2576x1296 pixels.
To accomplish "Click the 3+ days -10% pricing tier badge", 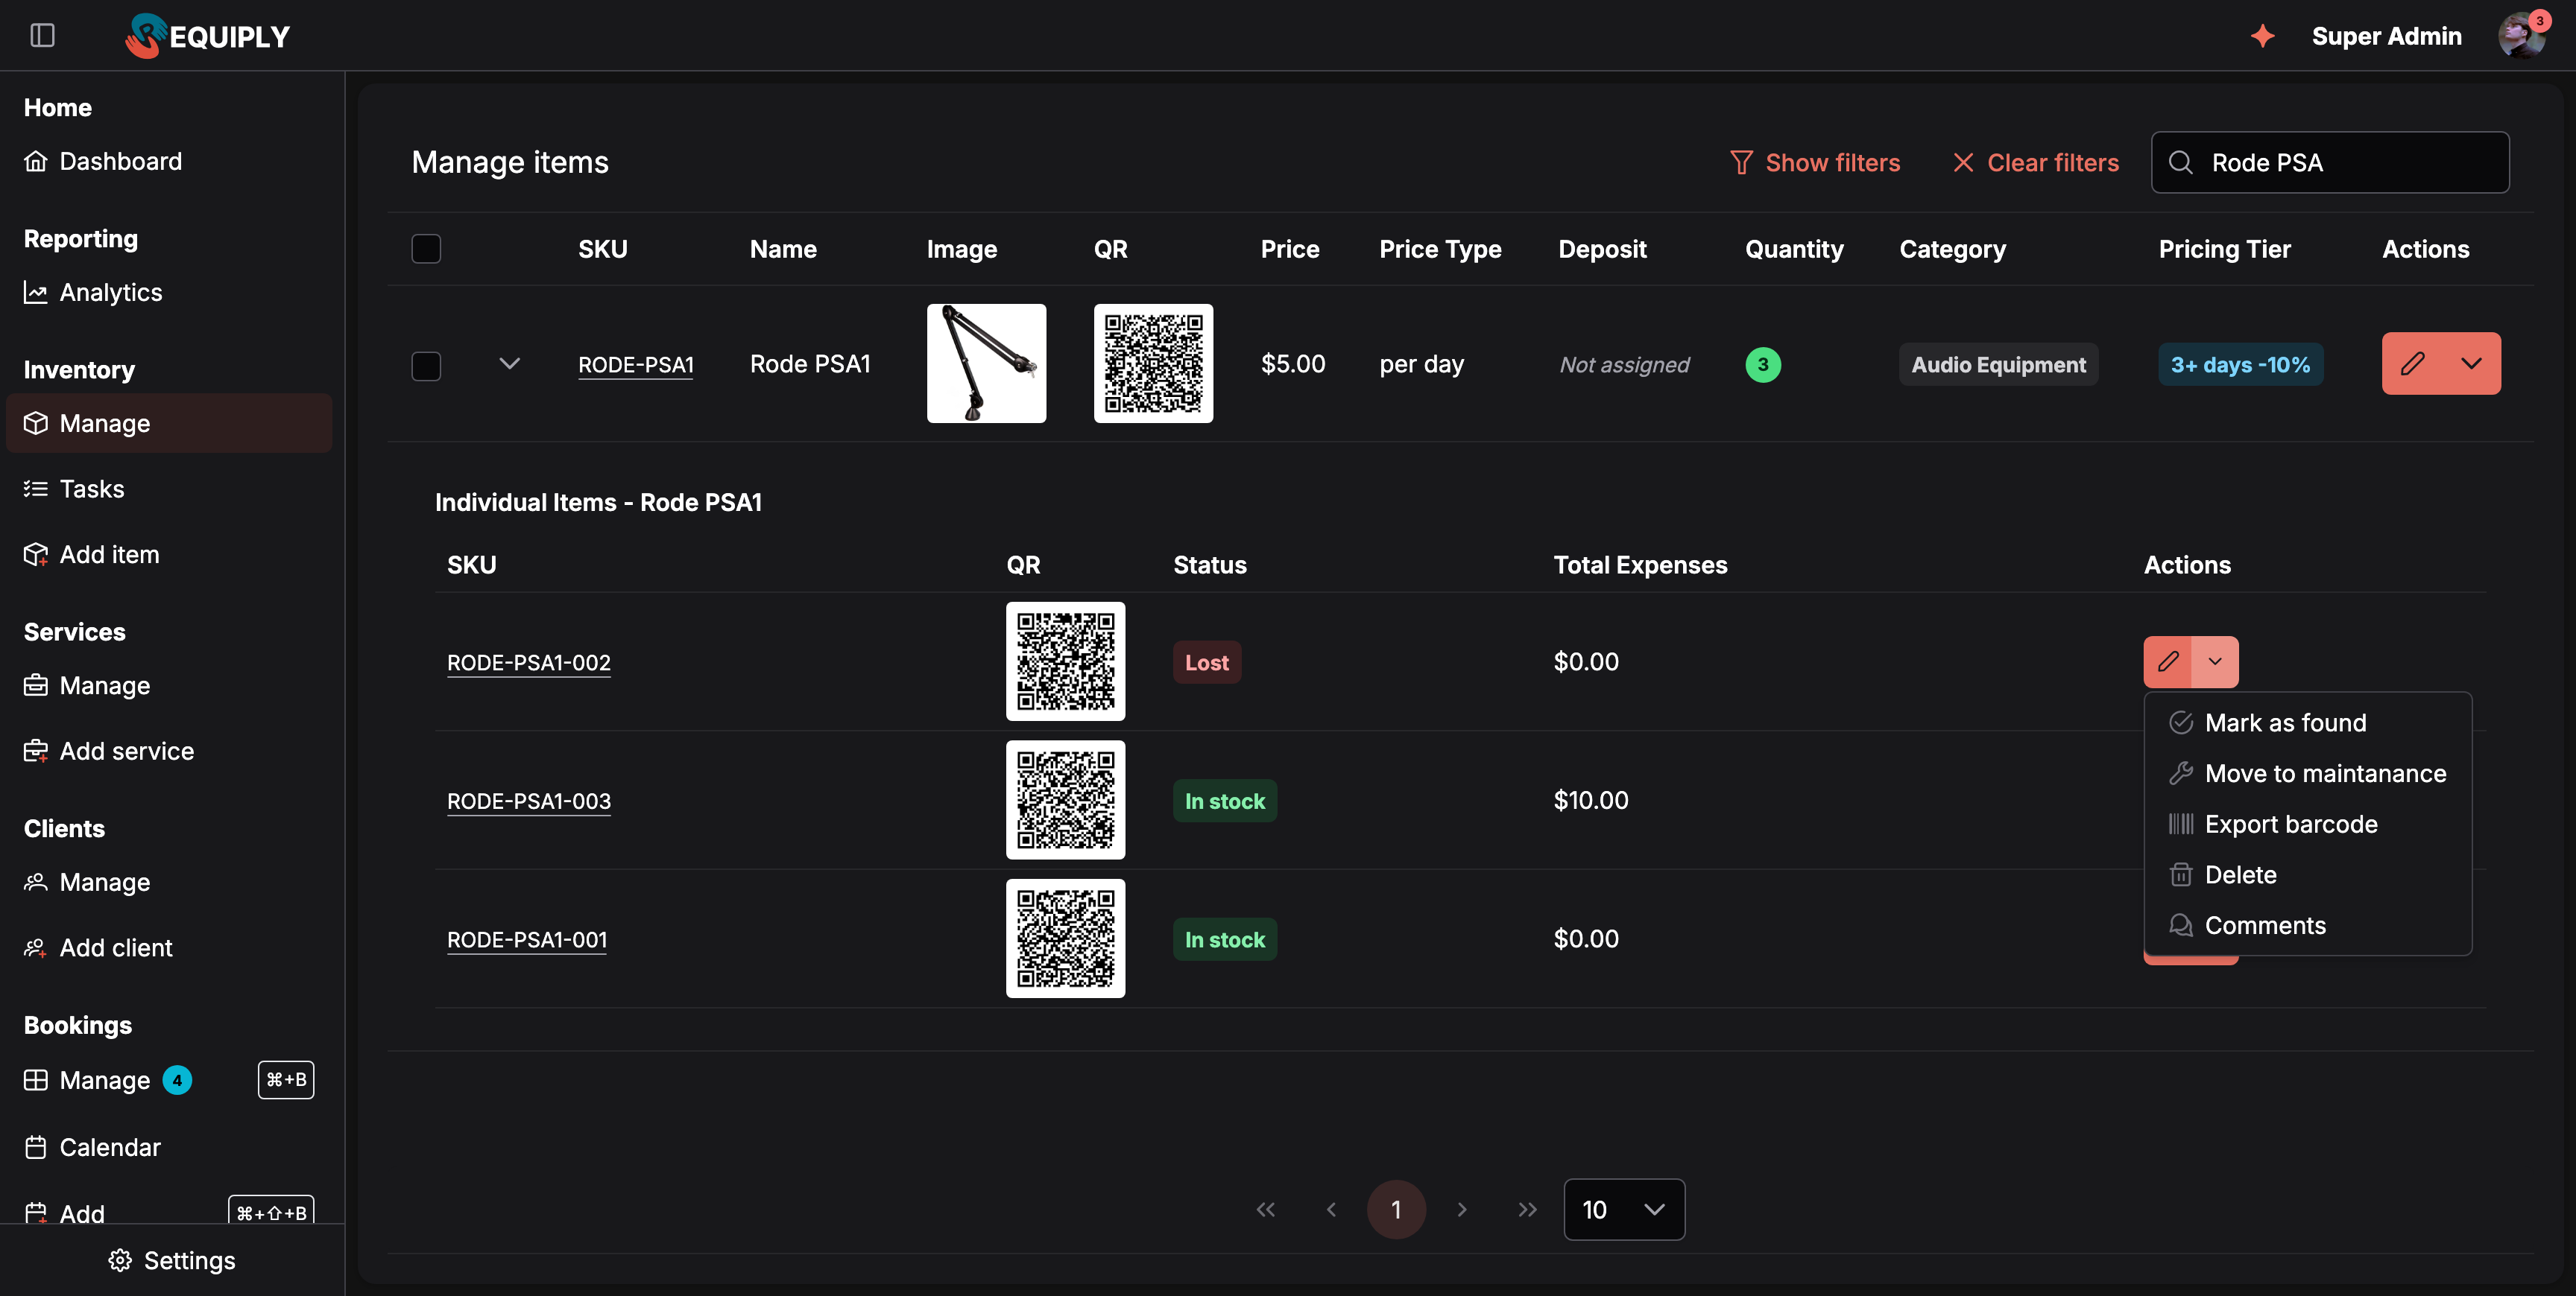I will (x=2240, y=365).
